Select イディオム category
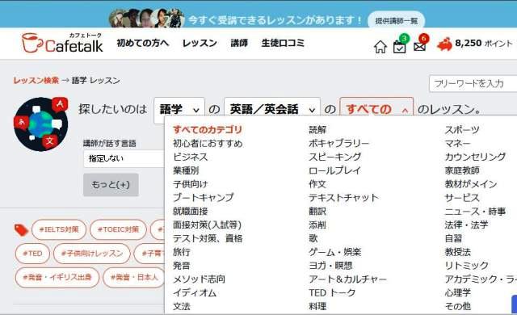The width and height of the screenshot is (517, 315). point(195,292)
